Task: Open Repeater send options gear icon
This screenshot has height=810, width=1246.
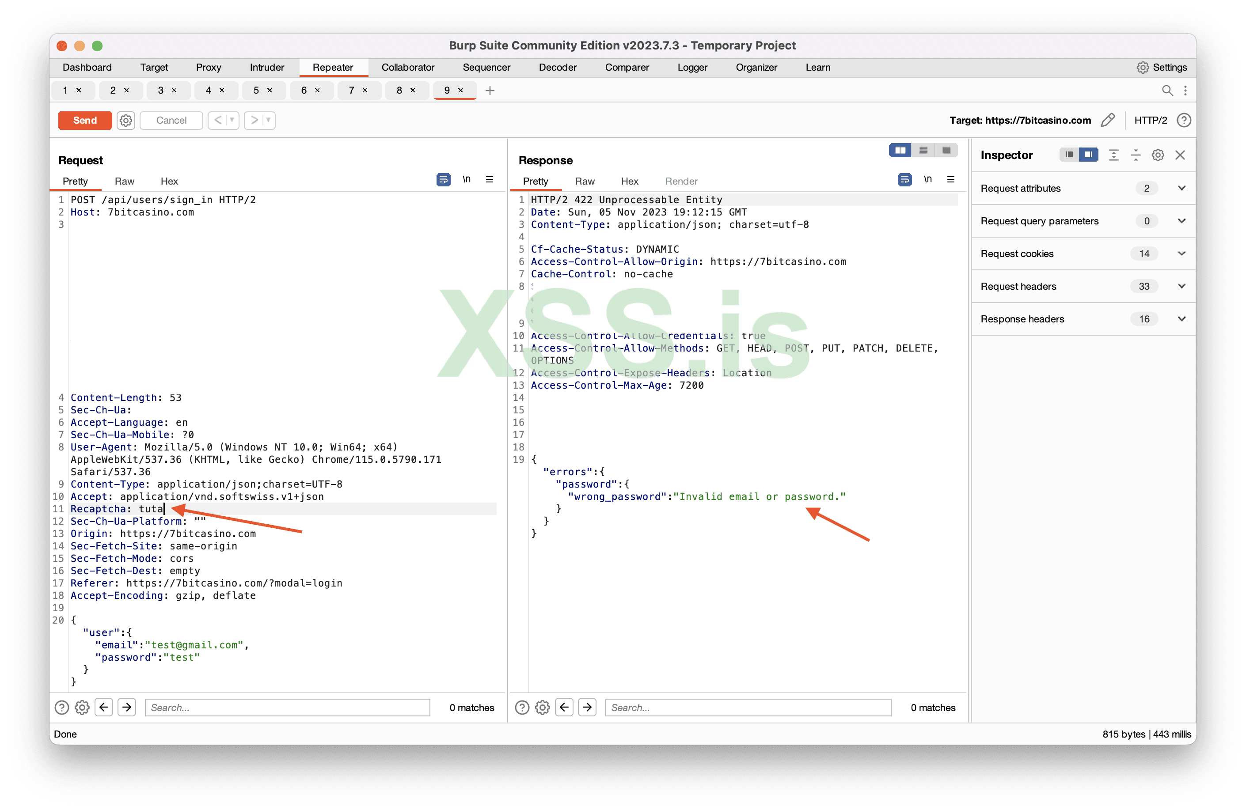Action: (x=125, y=120)
